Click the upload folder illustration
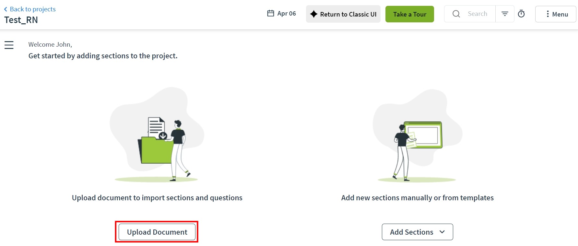This screenshot has height=246, width=578. [157, 135]
